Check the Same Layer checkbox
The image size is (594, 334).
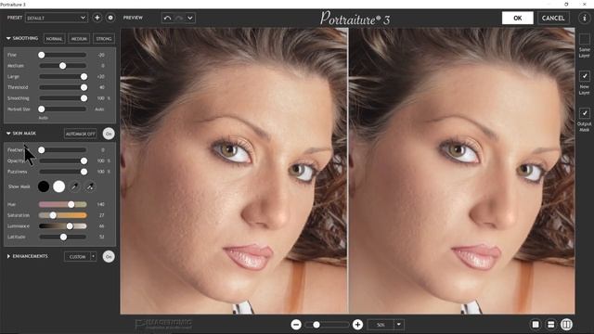click(584, 39)
